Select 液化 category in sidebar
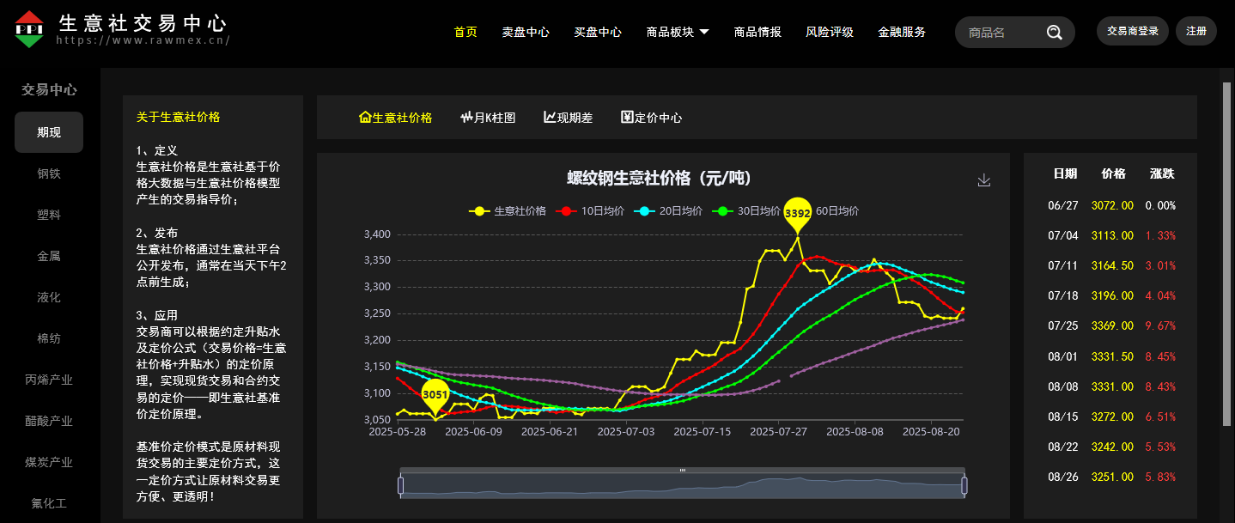The height and width of the screenshot is (523, 1235). (x=49, y=297)
